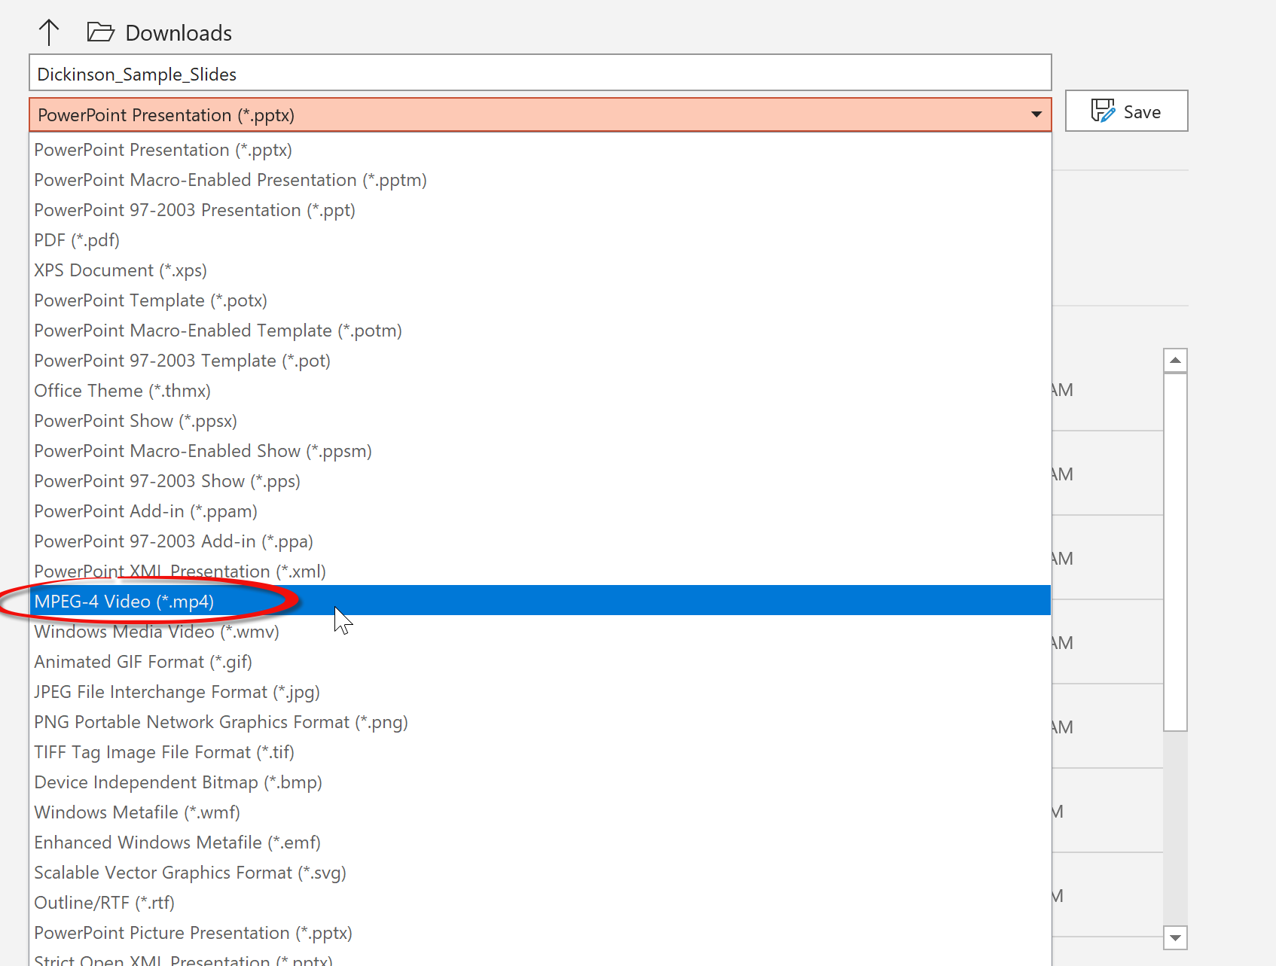Select Scalable Vector Graphics Format (*.svg)
Image resolution: width=1276 pixels, height=966 pixels.
pyautogui.click(x=540, y=873)
